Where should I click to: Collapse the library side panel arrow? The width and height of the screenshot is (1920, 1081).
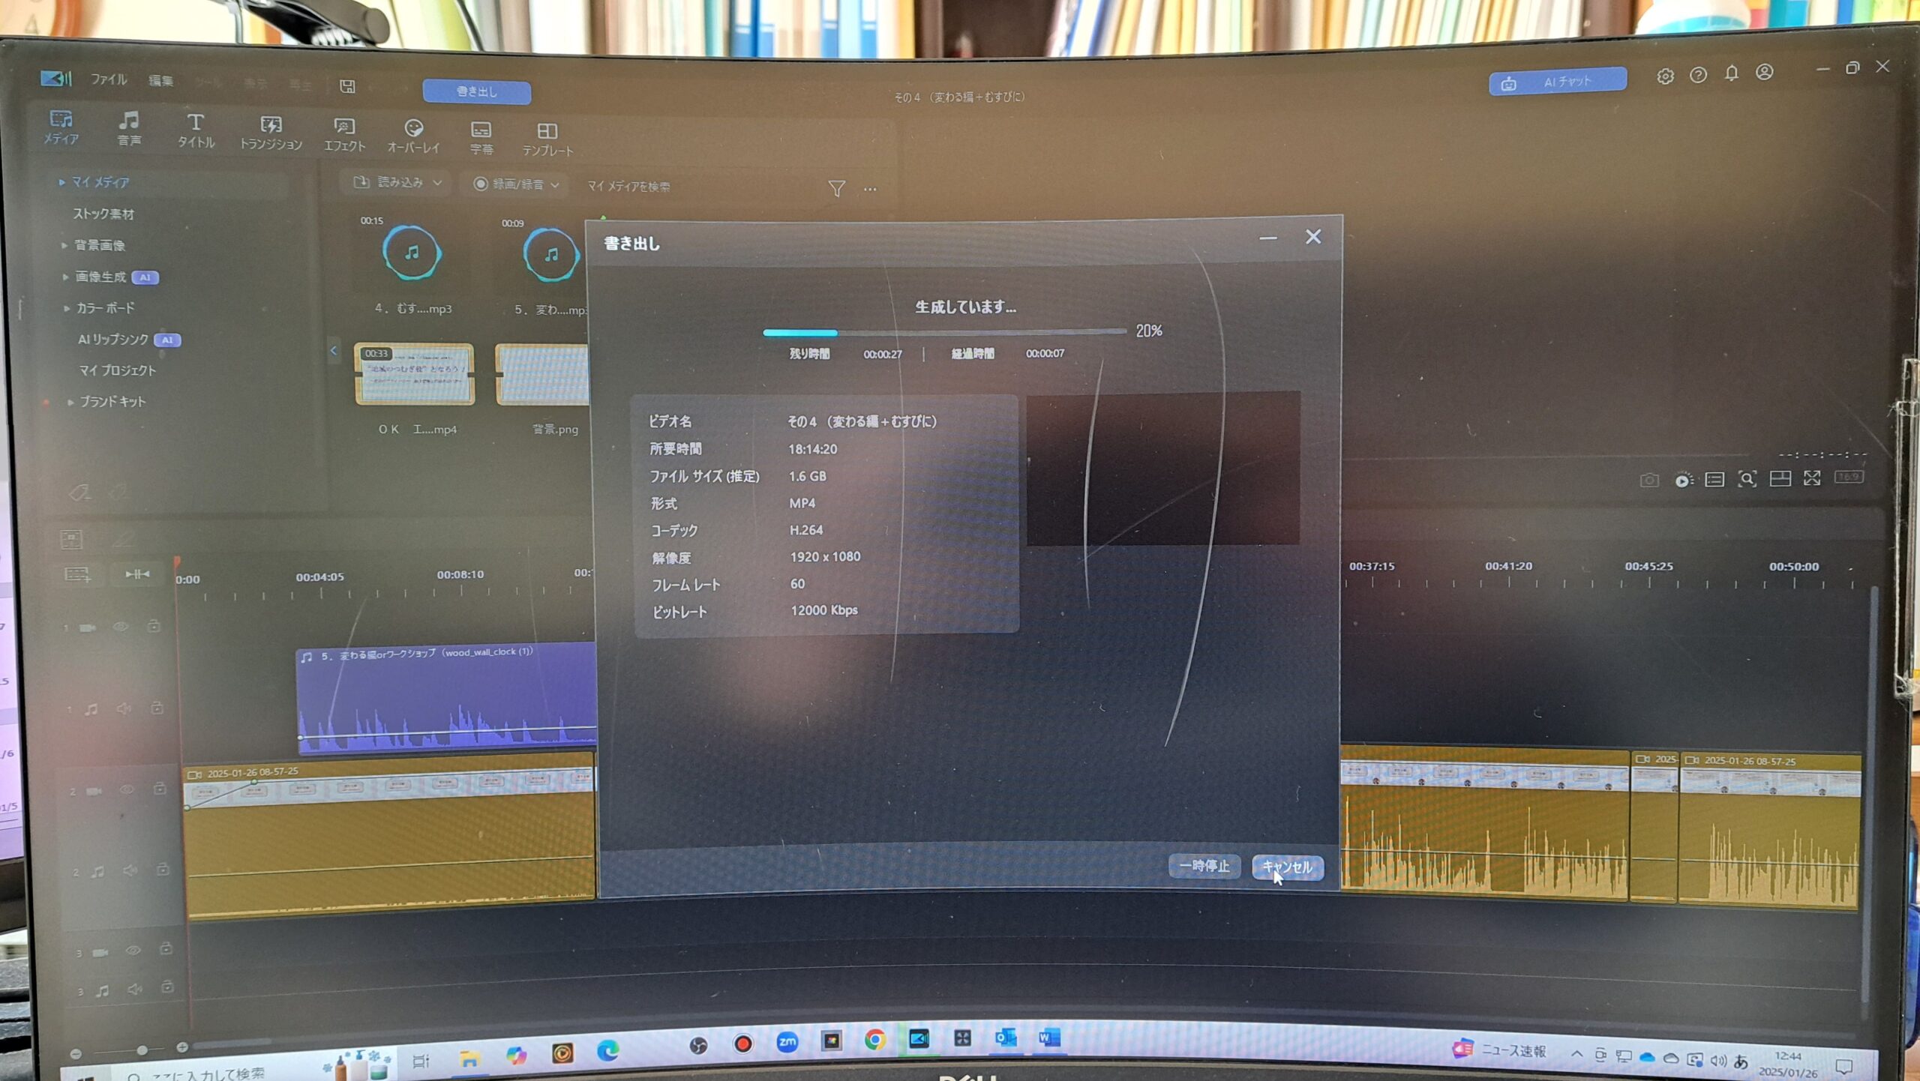click(x=334, y=350)
